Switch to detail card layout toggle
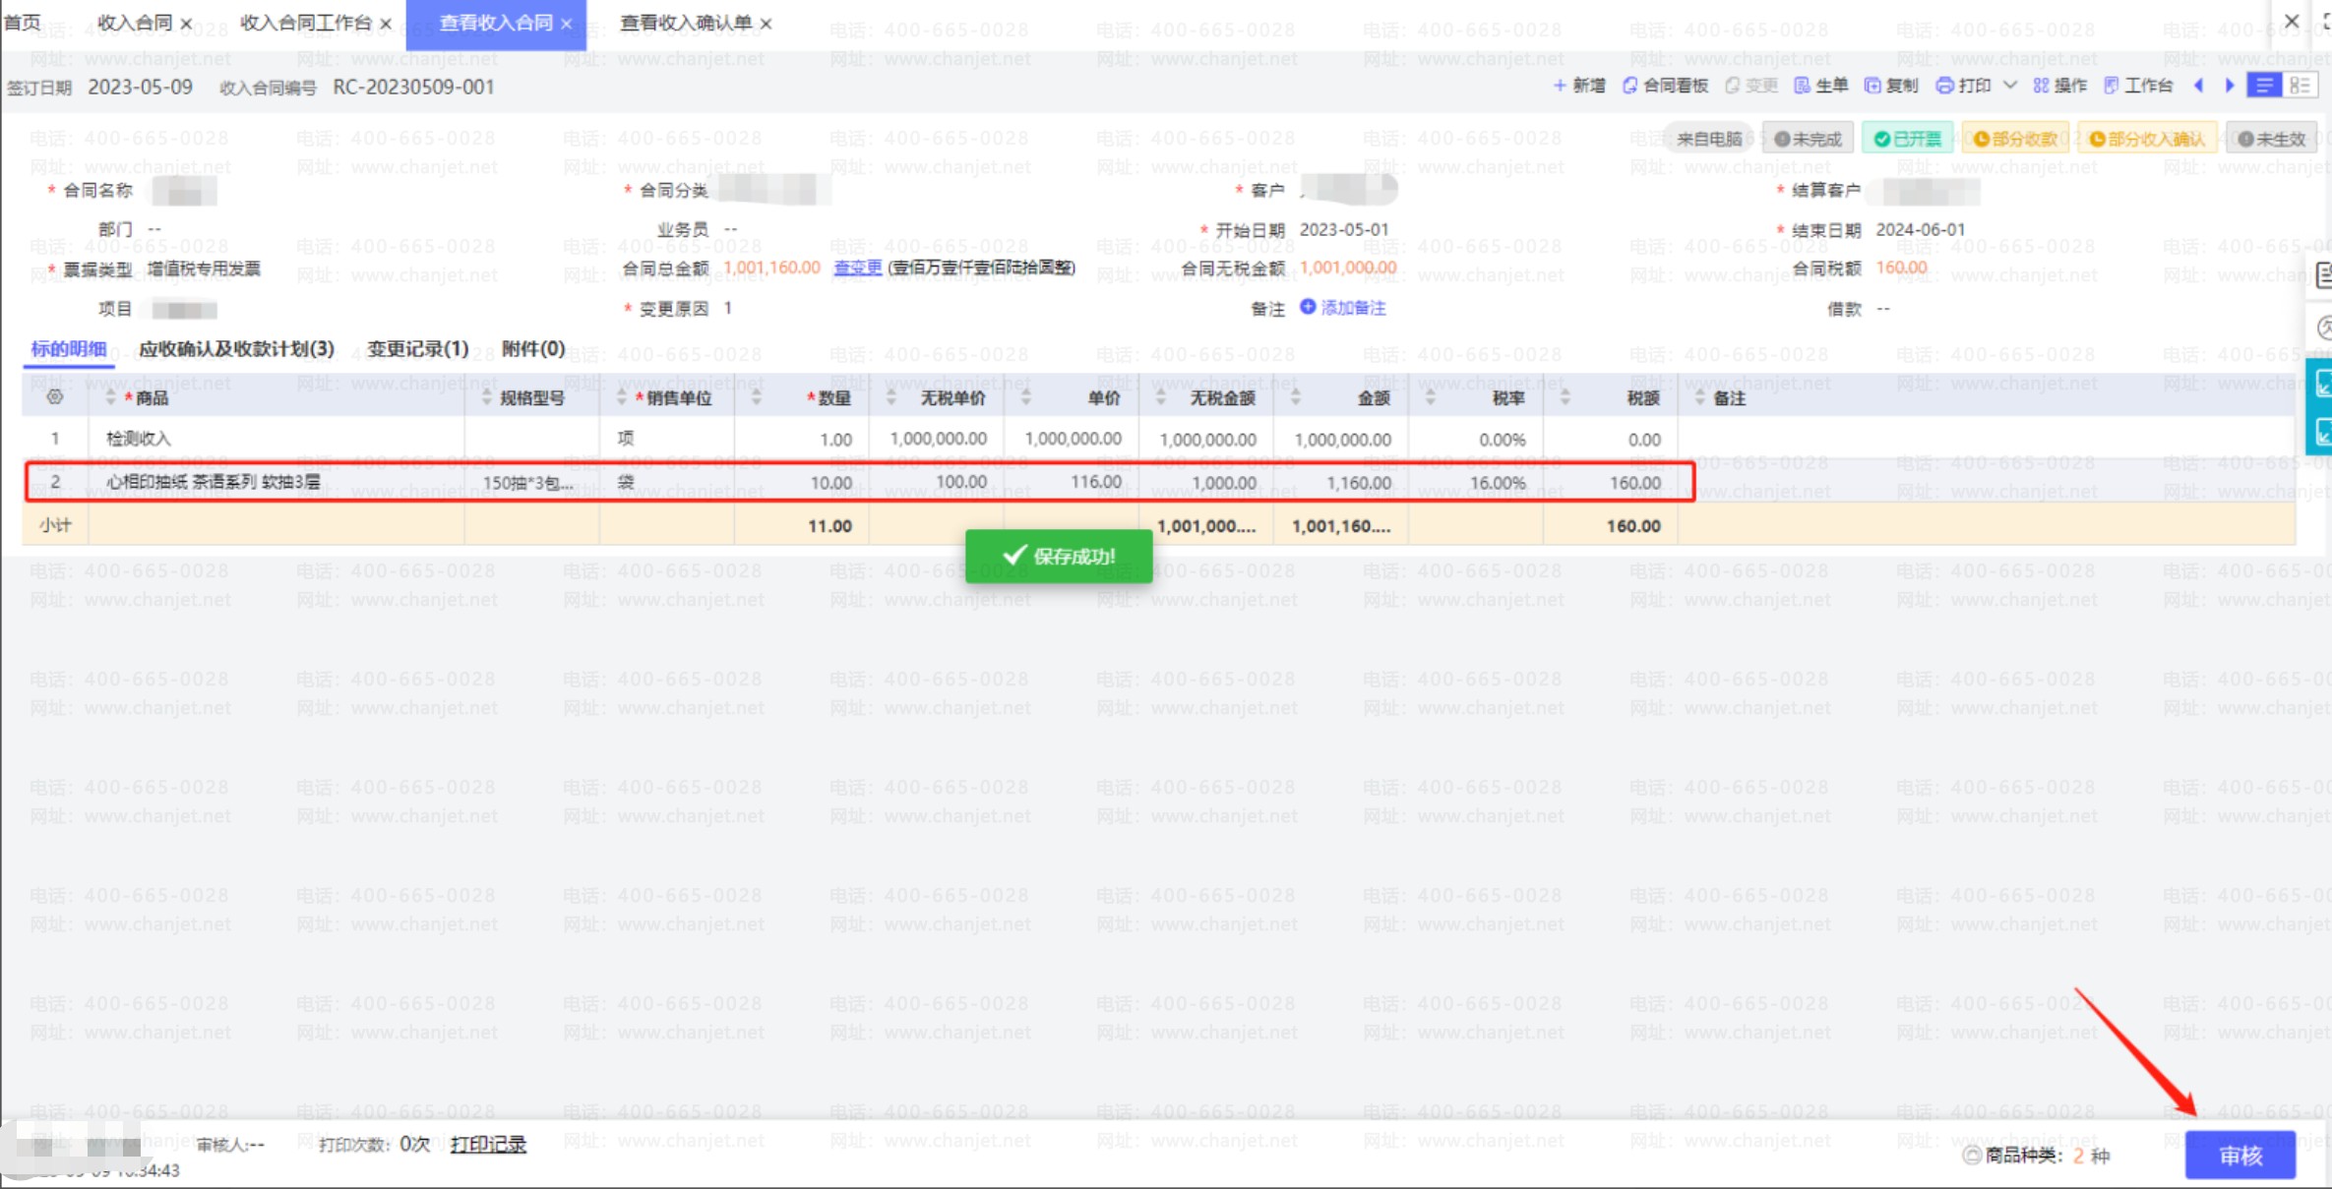The height and width of the screenshot is (1189, 2332). point(2300,86)
